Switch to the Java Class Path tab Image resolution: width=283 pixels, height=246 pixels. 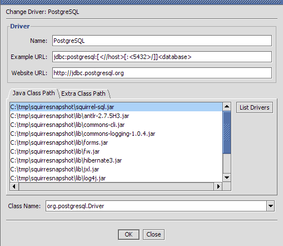pos(33,93)
